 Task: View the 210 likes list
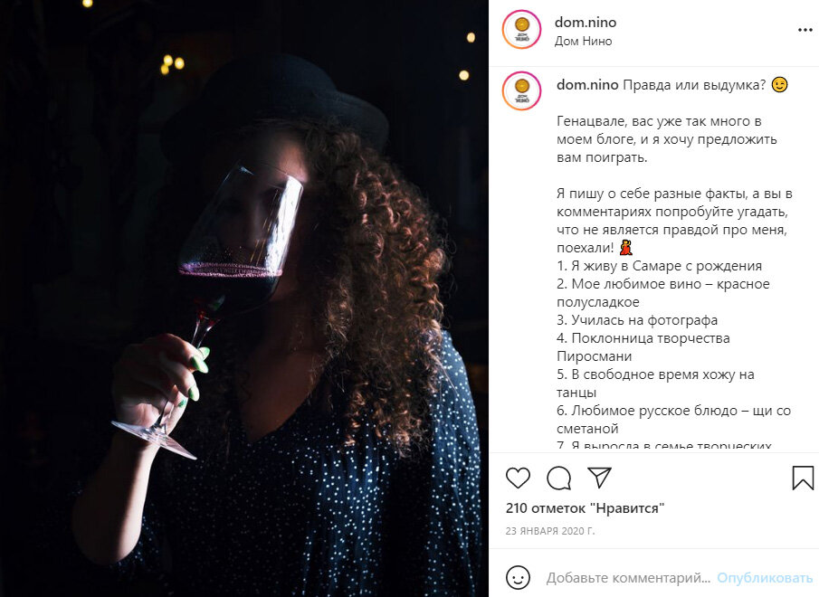[585, 507]
